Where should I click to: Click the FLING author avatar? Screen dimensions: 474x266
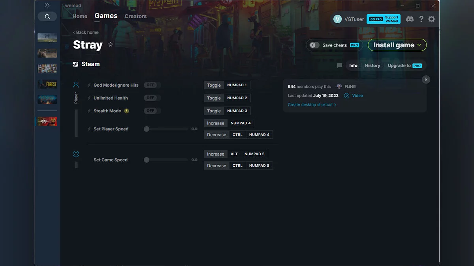coord(339,86)
